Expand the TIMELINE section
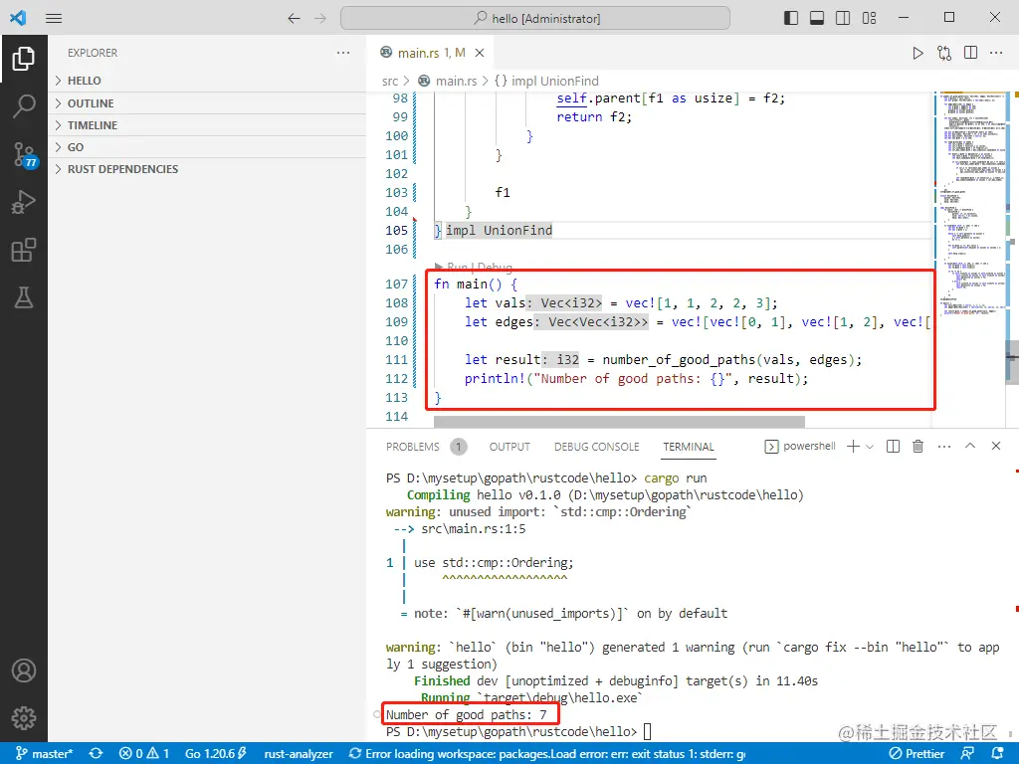 pyautogui.click(x=207, y=125)
